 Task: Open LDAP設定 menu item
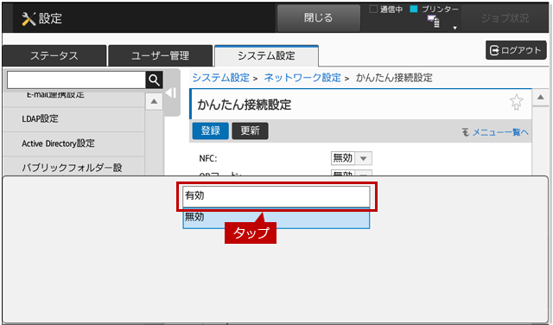pos(73,119)
